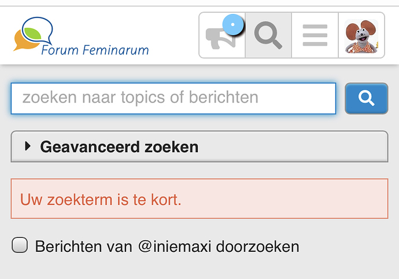
Task: Click the speech bubbles forum logo
Action: [x=33, y=34]
